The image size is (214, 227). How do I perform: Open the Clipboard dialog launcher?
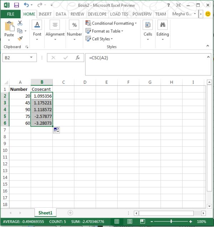(27, 47)
